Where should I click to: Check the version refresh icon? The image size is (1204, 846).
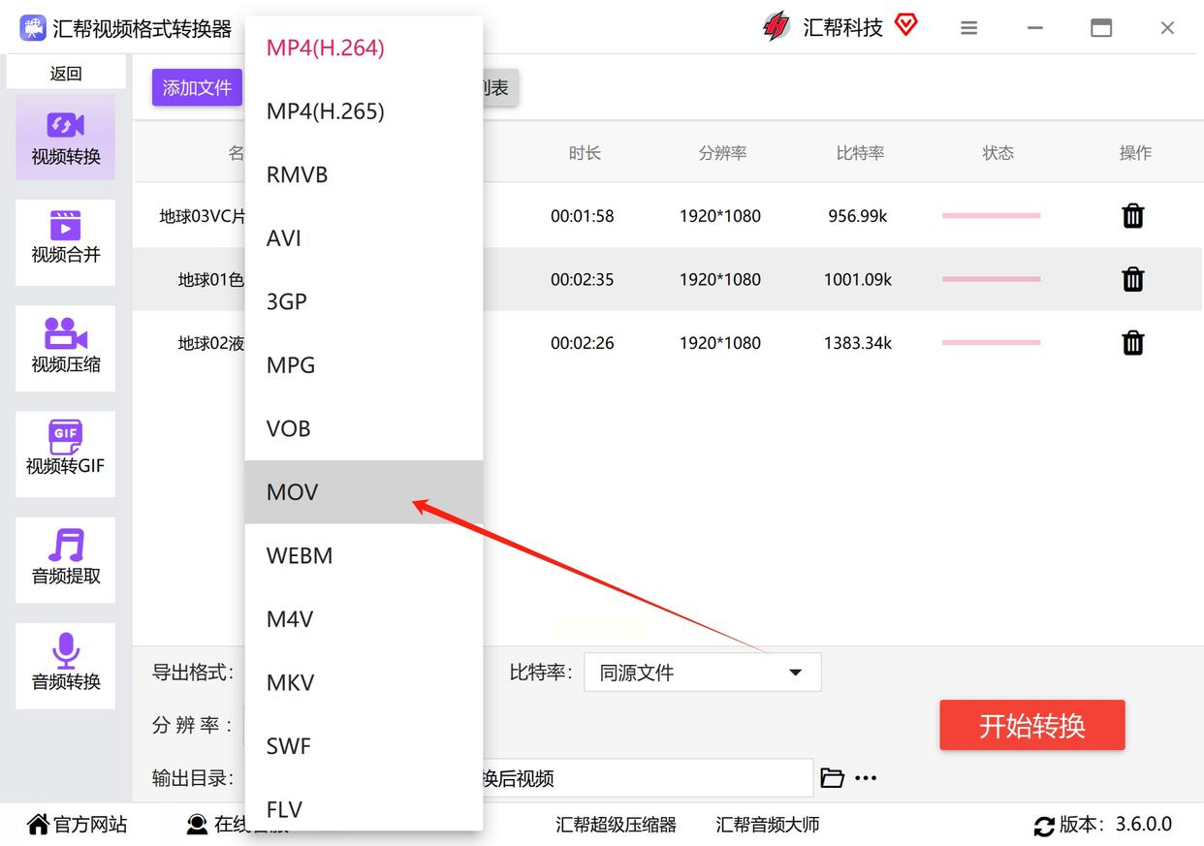coord(1044,826)
